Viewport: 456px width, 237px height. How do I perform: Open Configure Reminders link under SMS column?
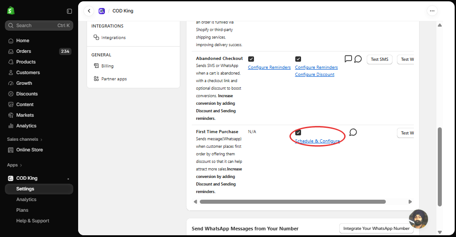tap(270, 67)
